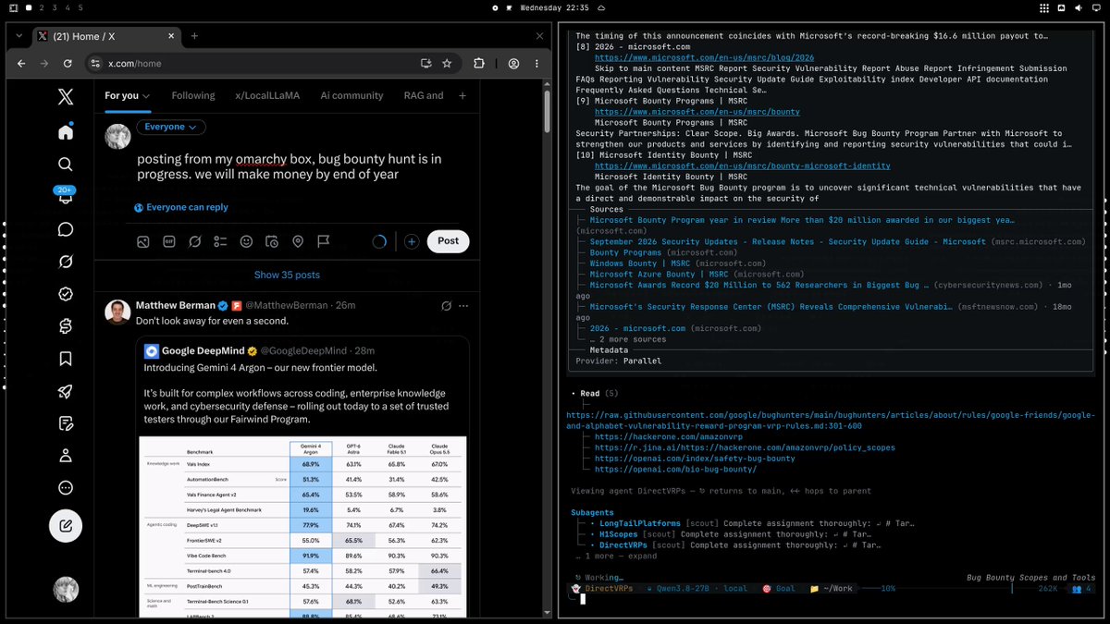The height and width of the screenshot is (624, 1110).
Task: Open the chat bubble icon in X sidebar
Action: coord(66,229)
